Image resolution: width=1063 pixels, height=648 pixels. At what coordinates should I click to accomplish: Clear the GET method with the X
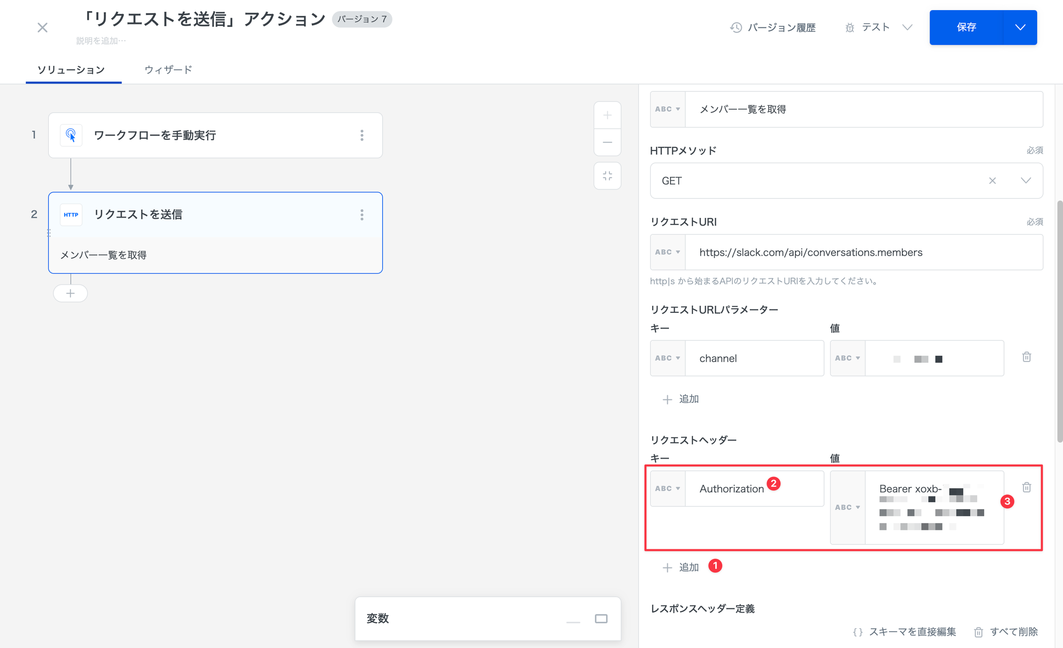click(993, 180)
